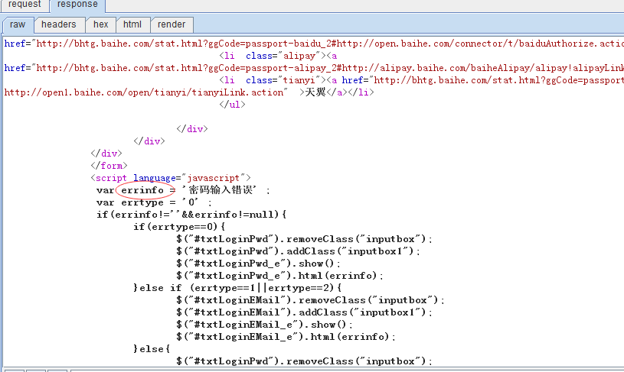This screenshot has width=624, height=372.
Task: Click the li class="alipay" line
Action: [278, 56]
